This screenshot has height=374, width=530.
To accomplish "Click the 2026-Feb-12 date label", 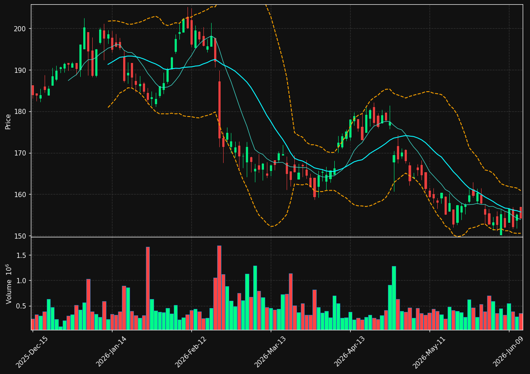I will pyautogui.click(x=191, y=352).
